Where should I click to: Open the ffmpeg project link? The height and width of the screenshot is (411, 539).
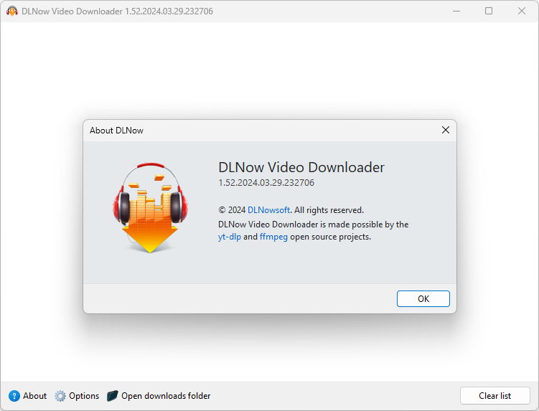click(273, 237)
